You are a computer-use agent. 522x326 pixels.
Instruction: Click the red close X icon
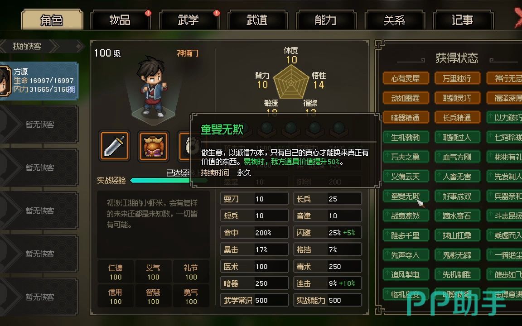click(517, 18)
